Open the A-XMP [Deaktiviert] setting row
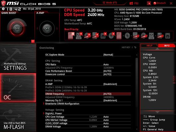The height and width of the screenshot is (132, 176). (88, 84)
